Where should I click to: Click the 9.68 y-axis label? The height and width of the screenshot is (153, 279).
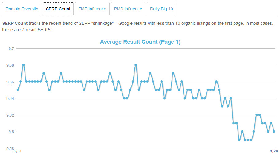[x=10, y=65]
